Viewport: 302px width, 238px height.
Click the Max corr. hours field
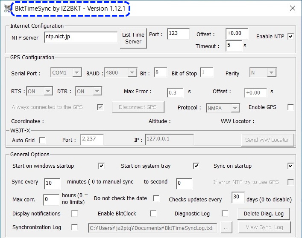pyautogui.click(x=51, y=200)
